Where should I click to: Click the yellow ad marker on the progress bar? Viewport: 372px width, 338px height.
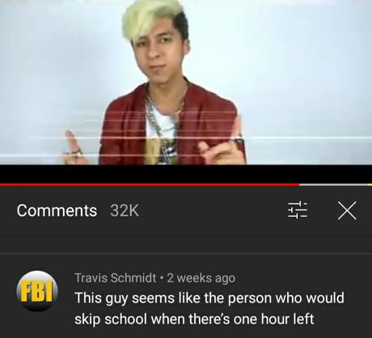[x=370, y=184]
